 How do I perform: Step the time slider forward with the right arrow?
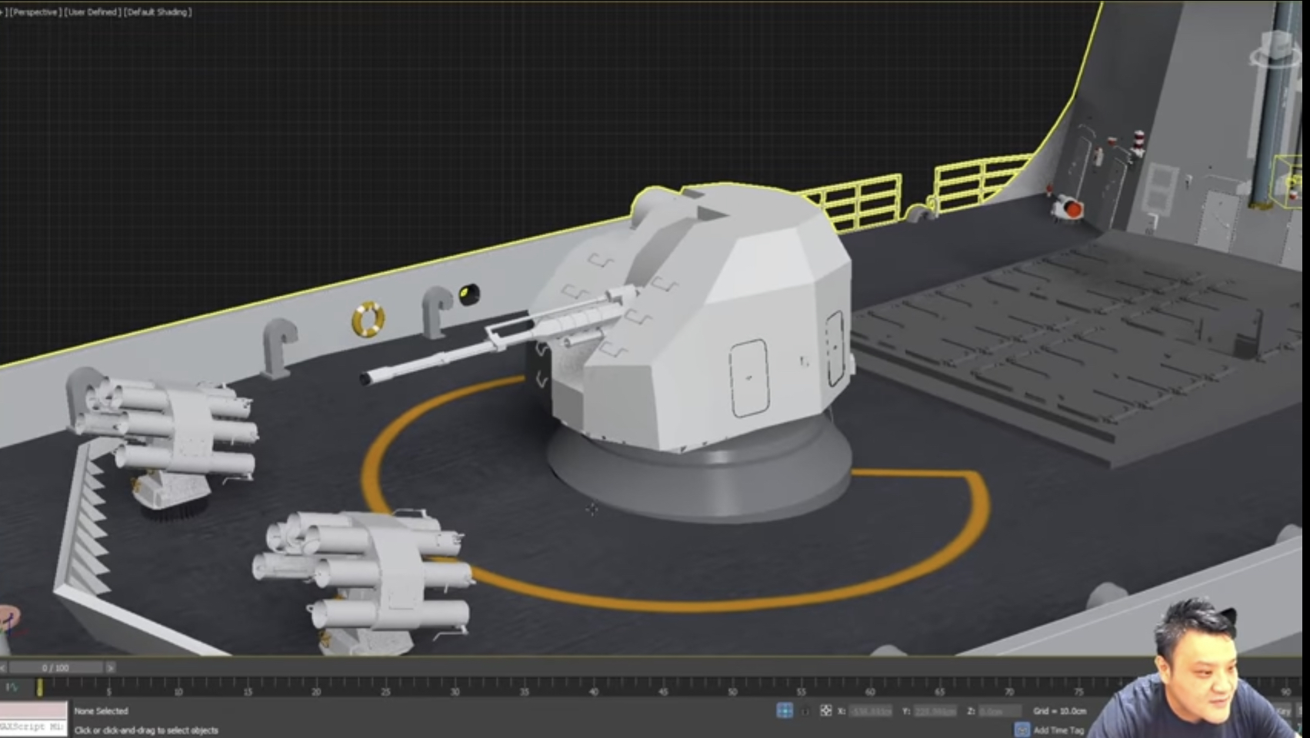pyautogui.click(x=111, y=667)
